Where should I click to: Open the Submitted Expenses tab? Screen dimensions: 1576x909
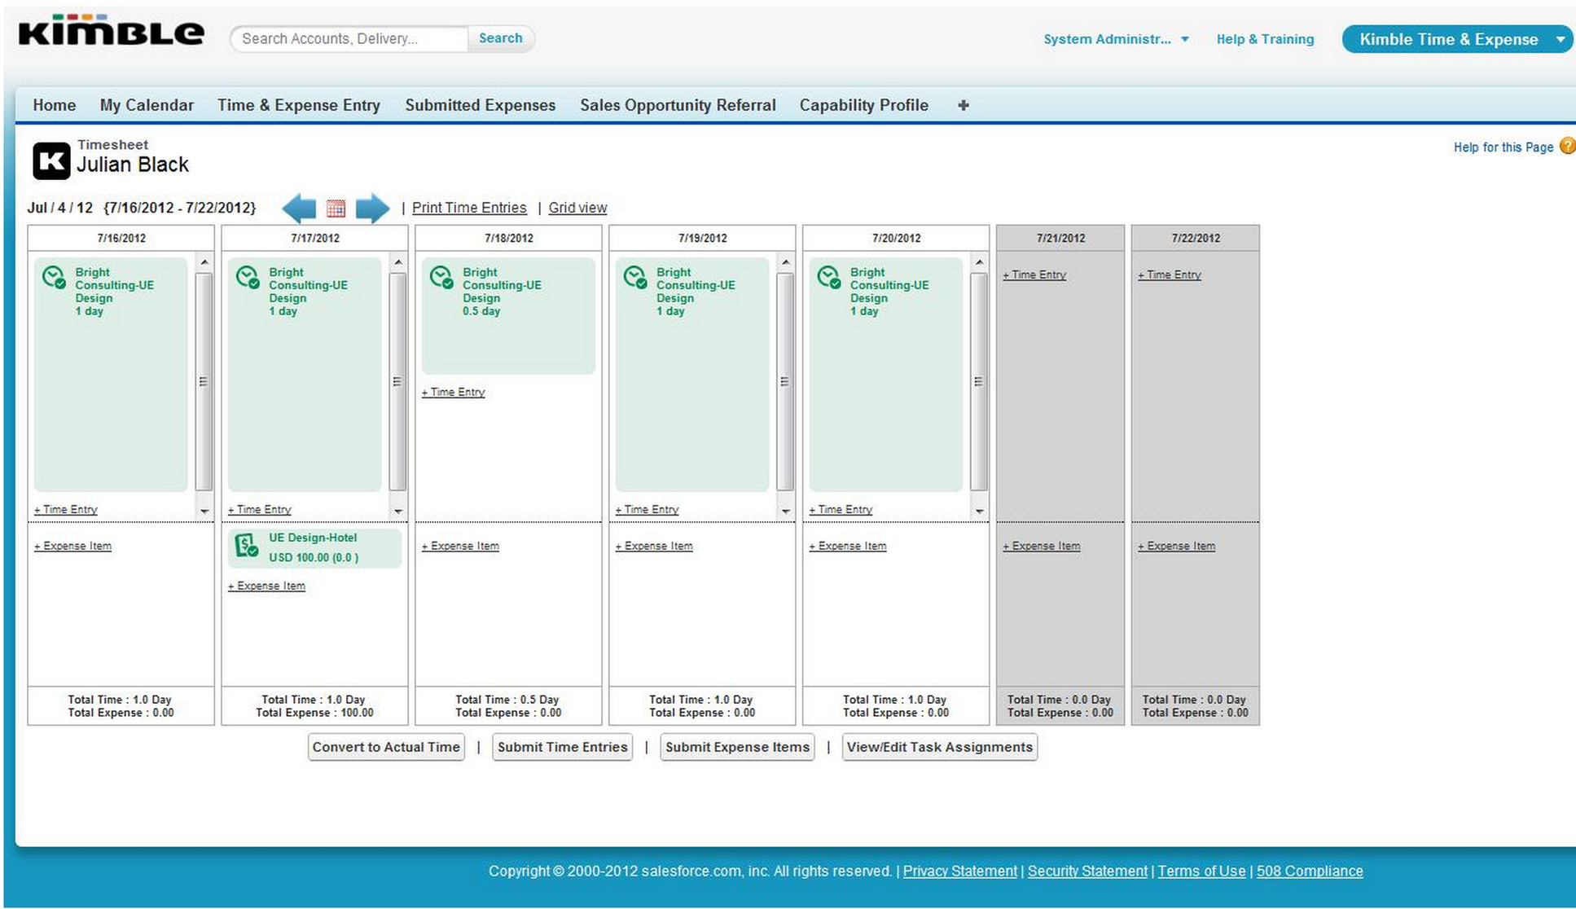pos(480,105)
